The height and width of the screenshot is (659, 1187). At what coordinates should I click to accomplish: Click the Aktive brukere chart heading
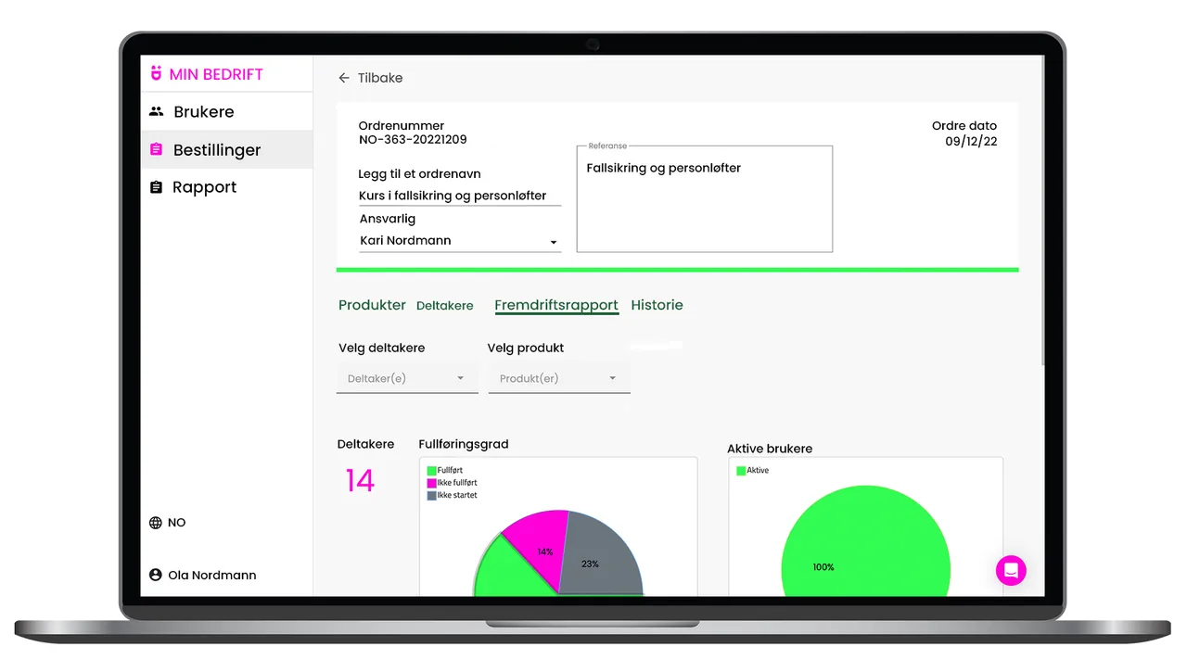coord(770,449)
